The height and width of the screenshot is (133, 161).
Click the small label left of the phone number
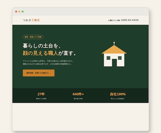pos(114,20)
